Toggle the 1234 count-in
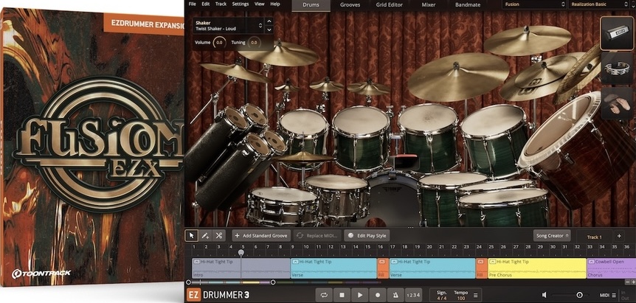The width and height of the screenshot is (636, 303). pyautogui.click(x=413, y=296)
